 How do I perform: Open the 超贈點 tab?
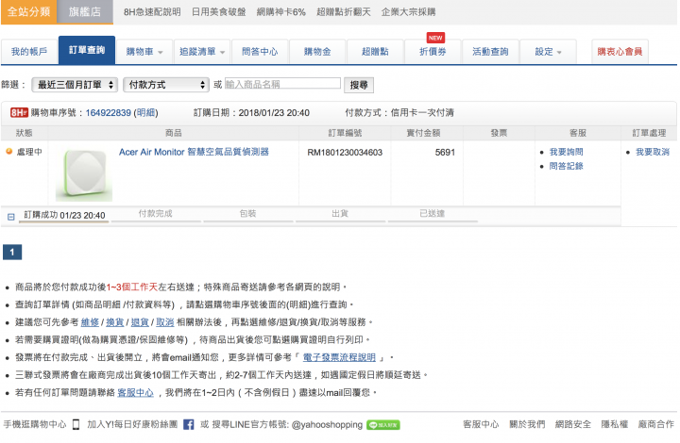tap(375, 52)
